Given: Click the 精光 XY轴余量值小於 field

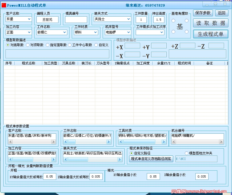Looking at the screenshot, I should click(153, 176).
